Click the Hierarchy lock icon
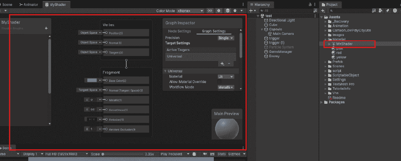This screenshot has width=401, height=161. coord(310,4)
